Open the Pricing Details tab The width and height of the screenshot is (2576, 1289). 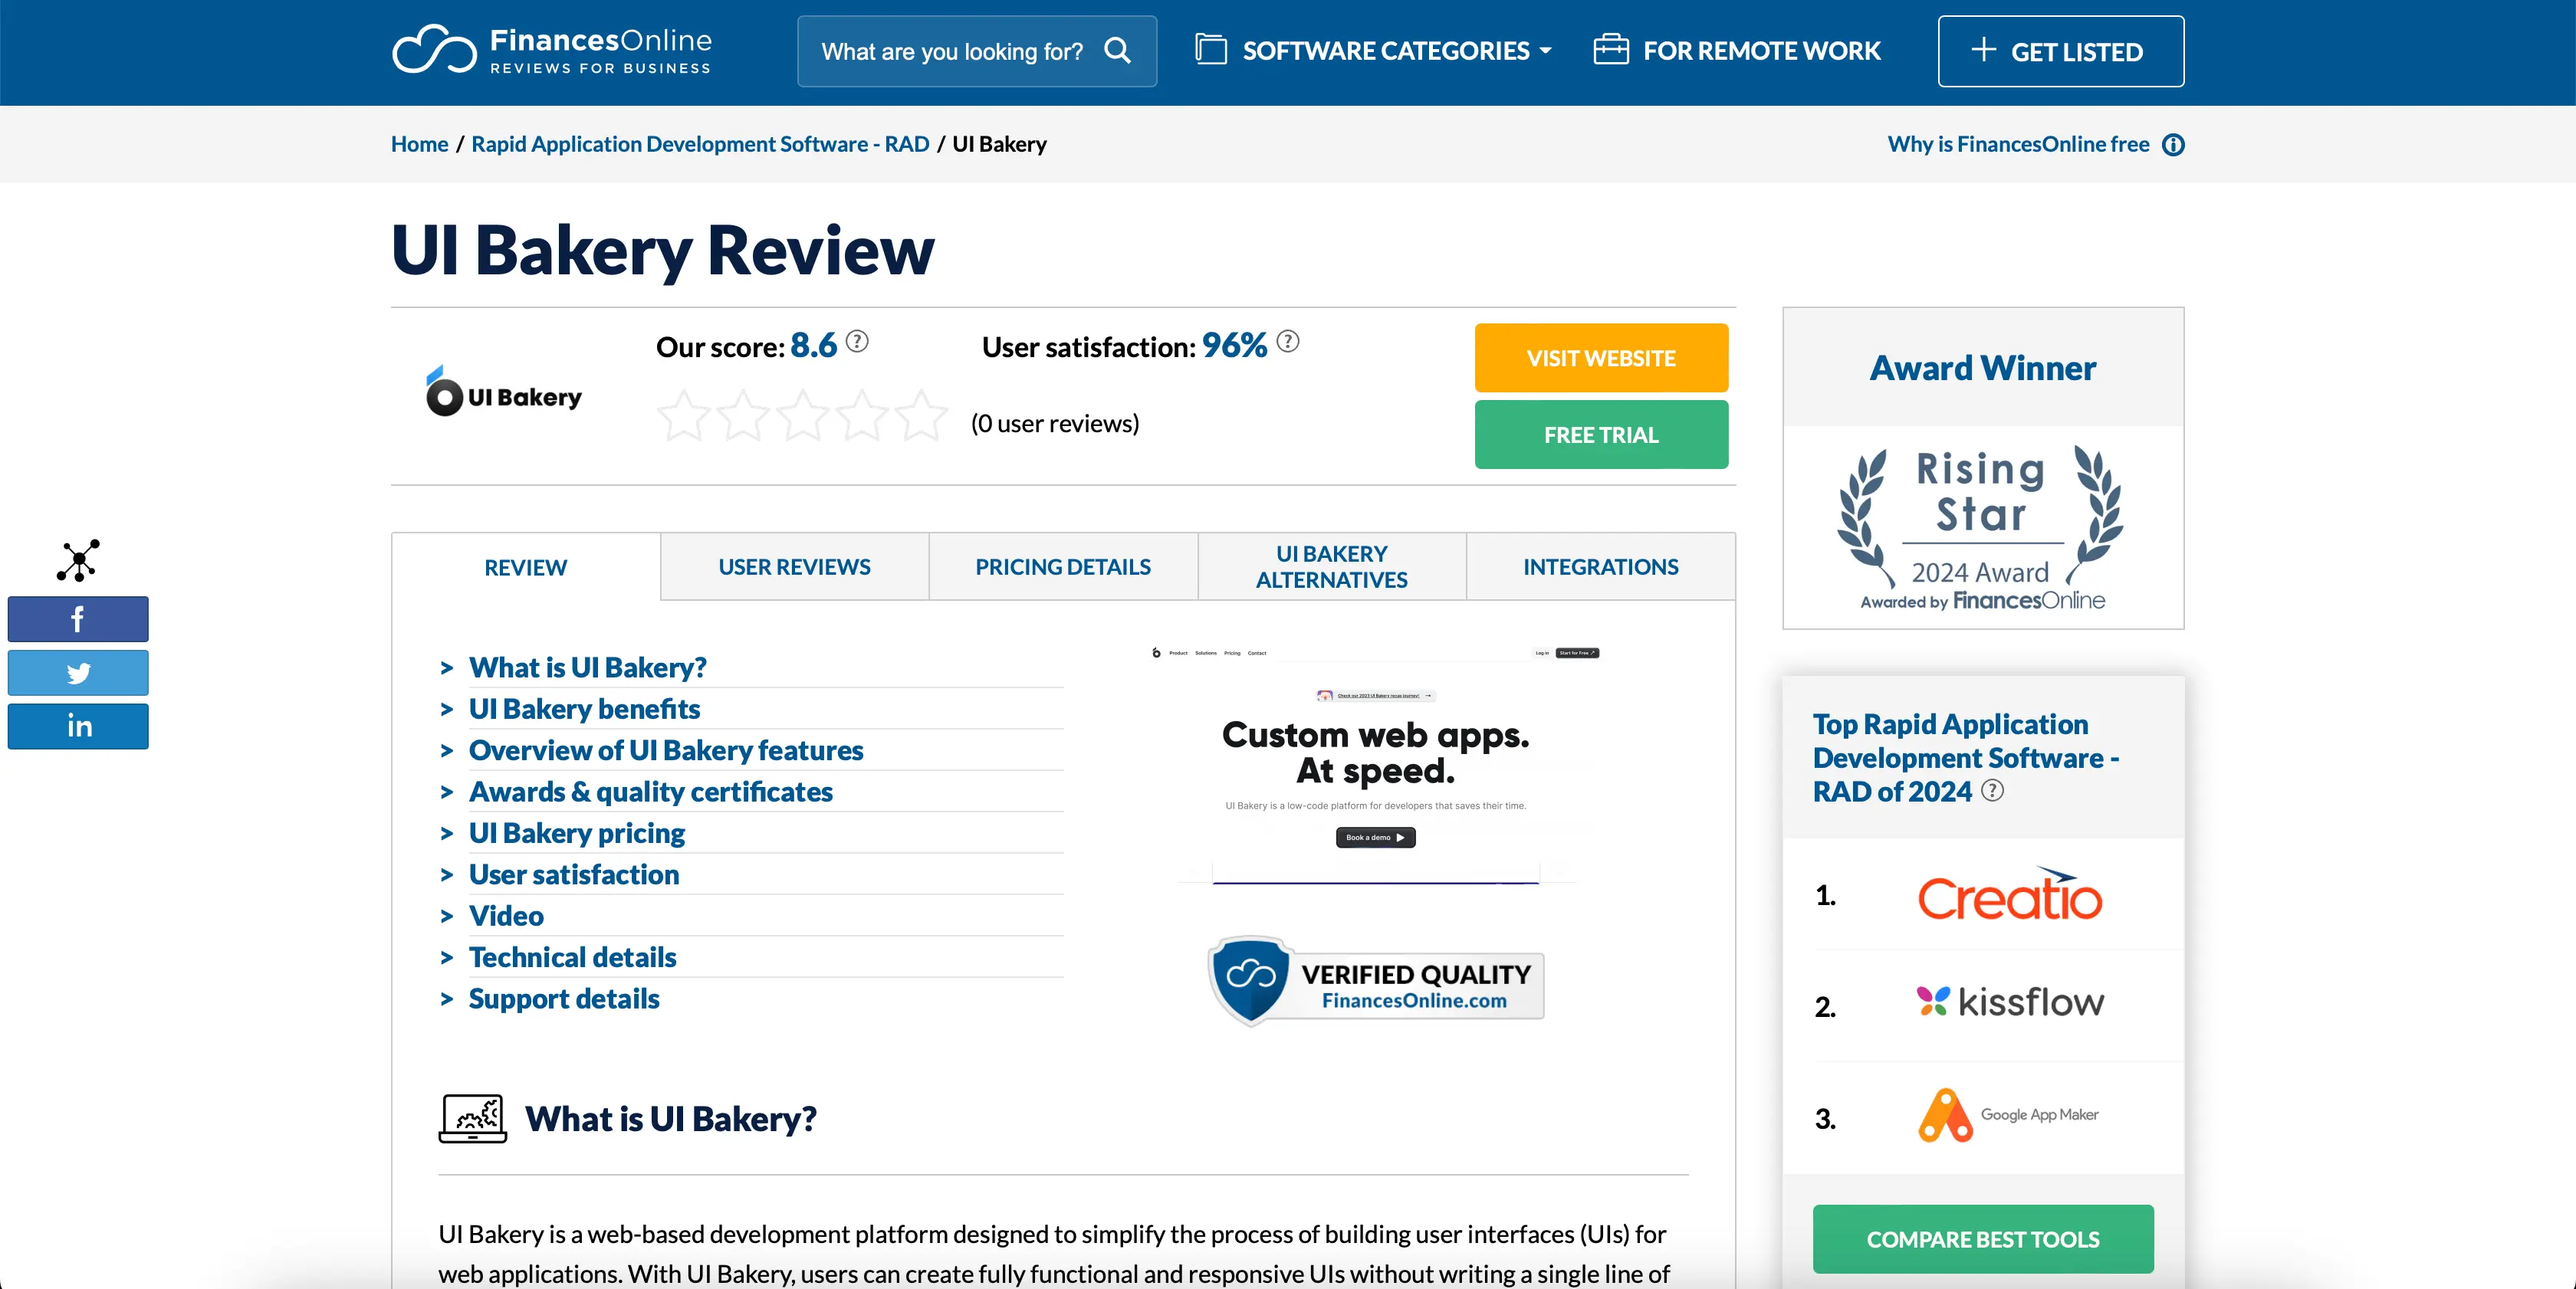[1063, 566]
